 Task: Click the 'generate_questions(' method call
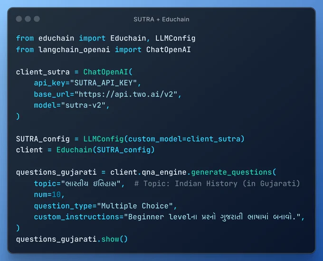(234, 172)
